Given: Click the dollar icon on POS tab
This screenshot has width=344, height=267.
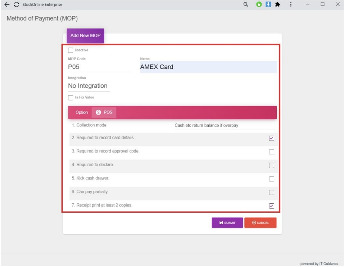Looking at the screenshot, I should 98,112.
